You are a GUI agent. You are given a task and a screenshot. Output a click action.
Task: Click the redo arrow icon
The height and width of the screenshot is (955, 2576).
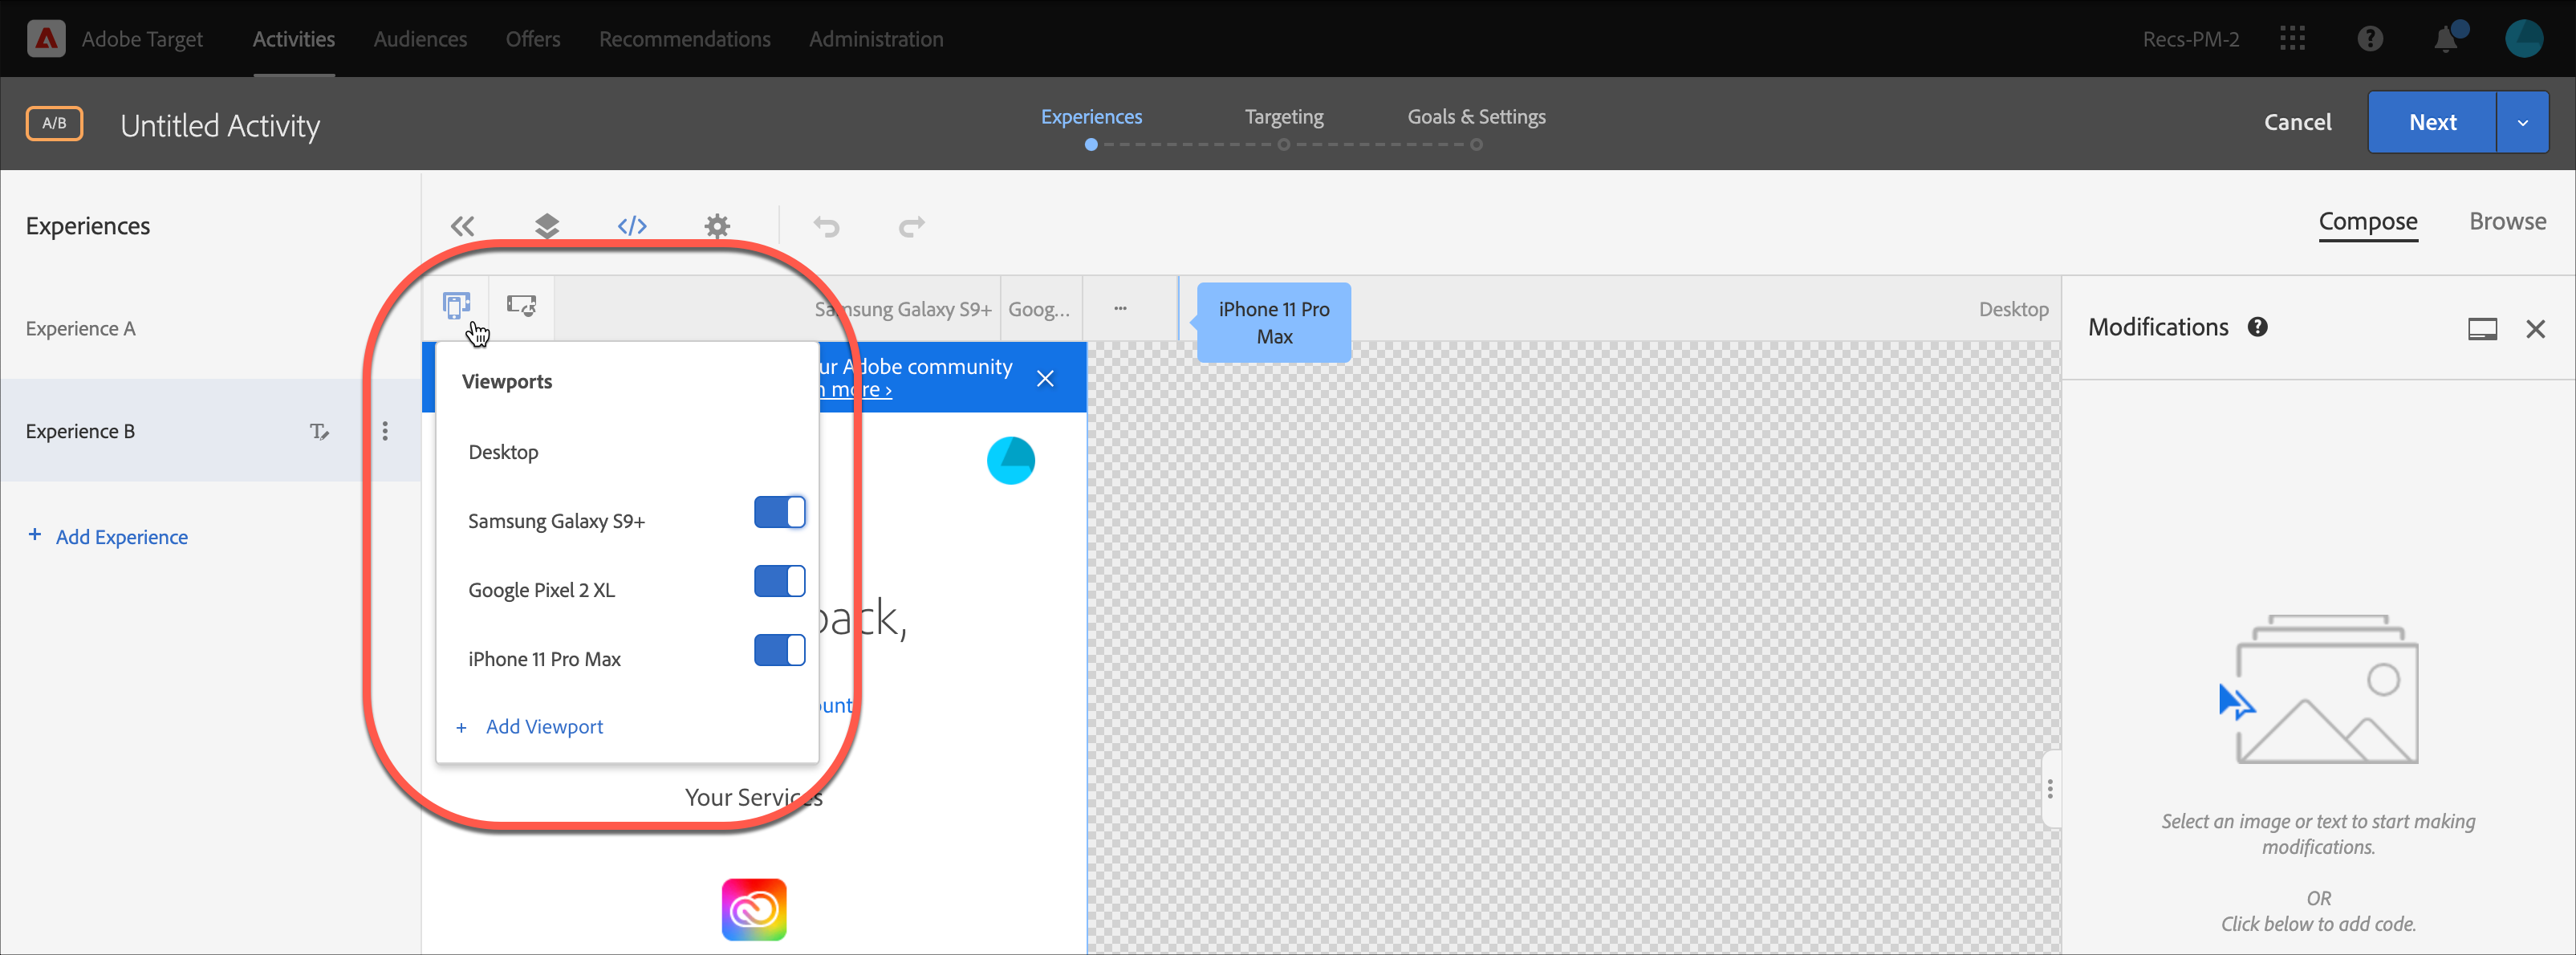point(912,226)
